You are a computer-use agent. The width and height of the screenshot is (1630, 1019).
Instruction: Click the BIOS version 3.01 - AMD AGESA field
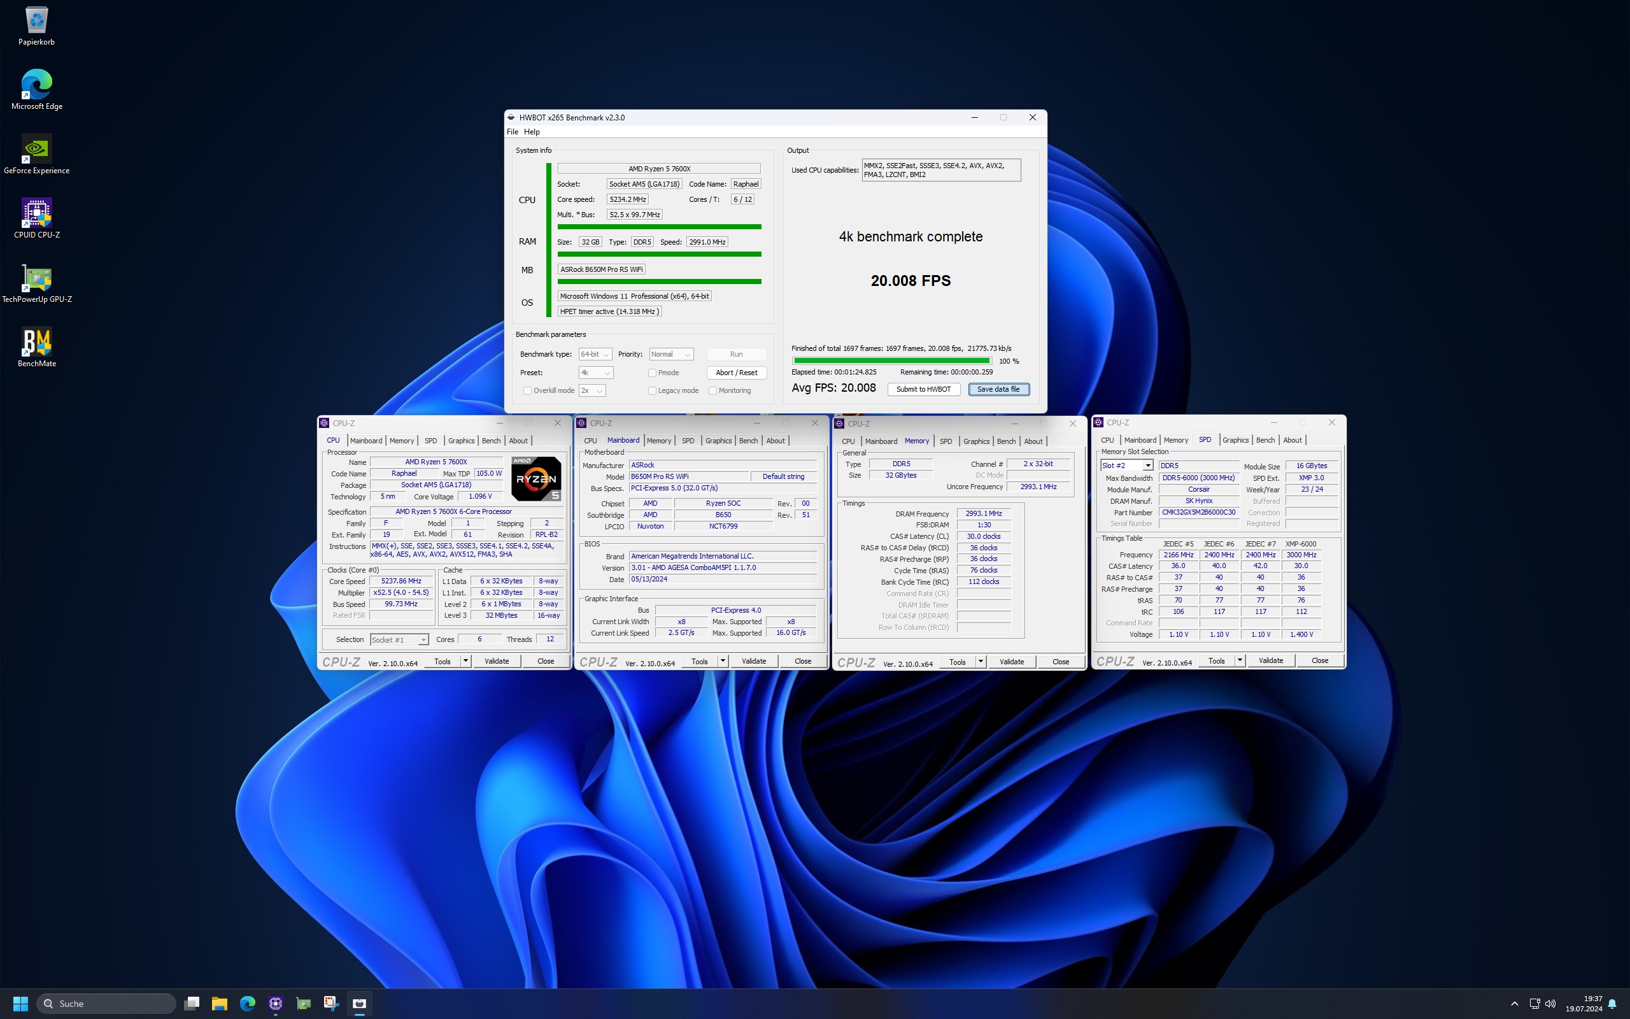pyautogui.click(x=723, y=567)
